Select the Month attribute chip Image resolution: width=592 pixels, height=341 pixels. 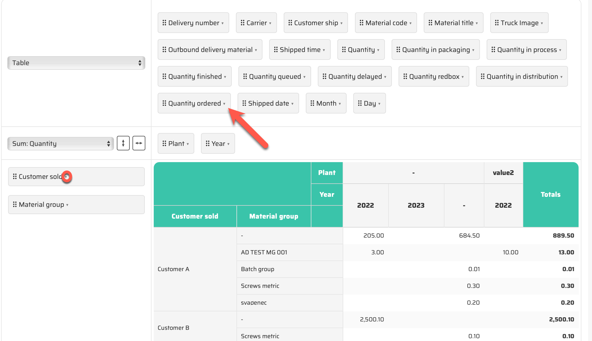coord(326,103)
